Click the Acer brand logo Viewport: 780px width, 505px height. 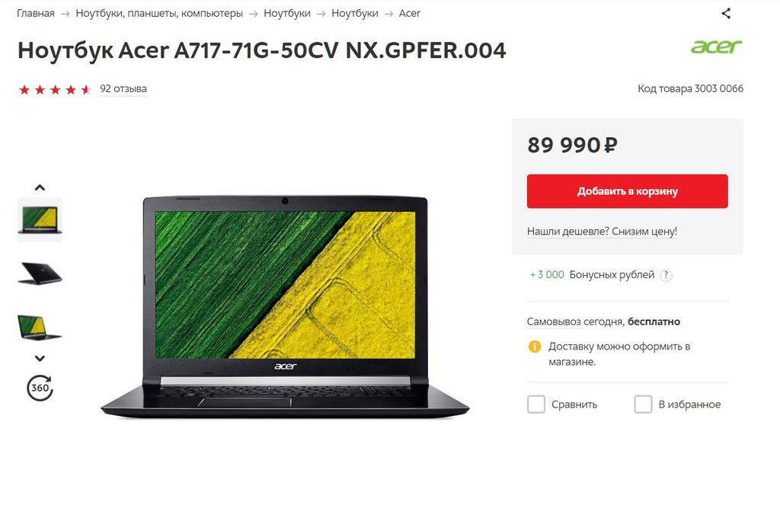pos(716,46)
